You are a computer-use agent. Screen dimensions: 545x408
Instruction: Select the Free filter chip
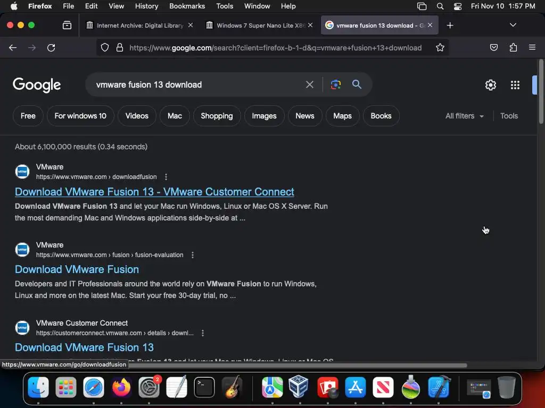click(28, 116)
